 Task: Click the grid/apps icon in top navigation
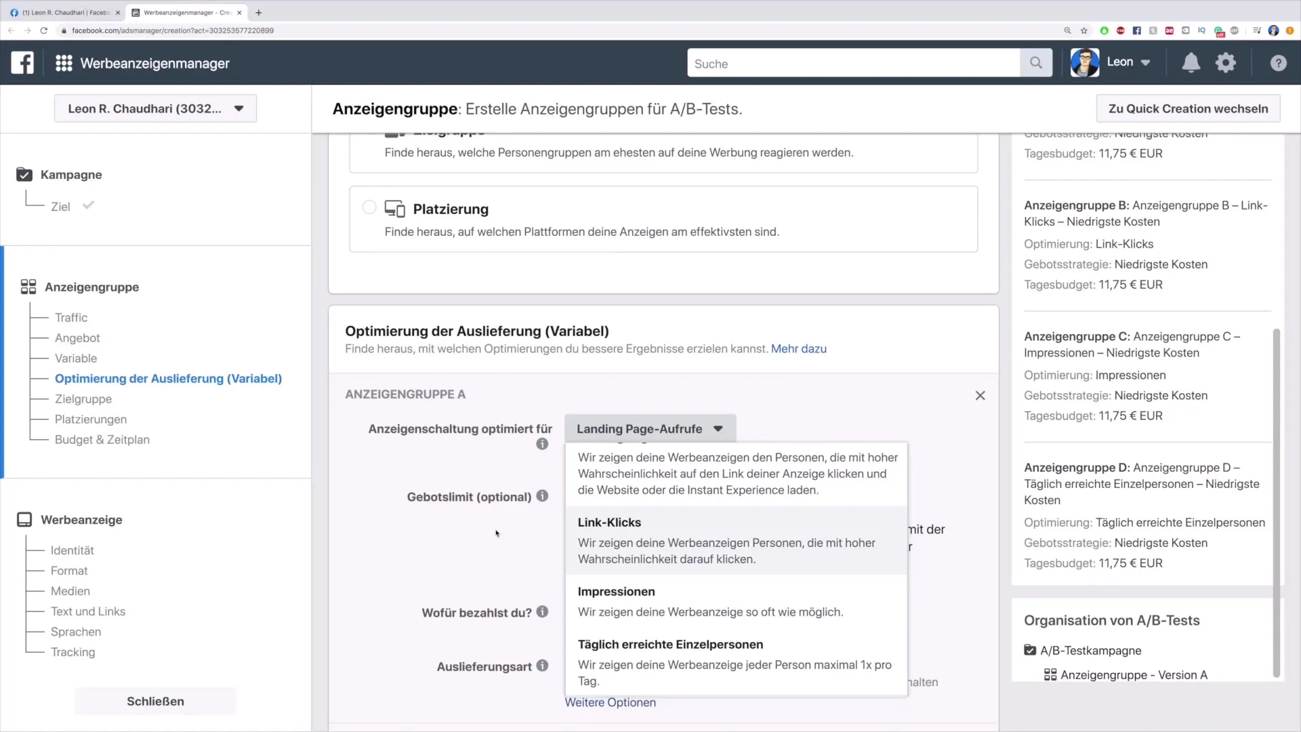[64, 64]
